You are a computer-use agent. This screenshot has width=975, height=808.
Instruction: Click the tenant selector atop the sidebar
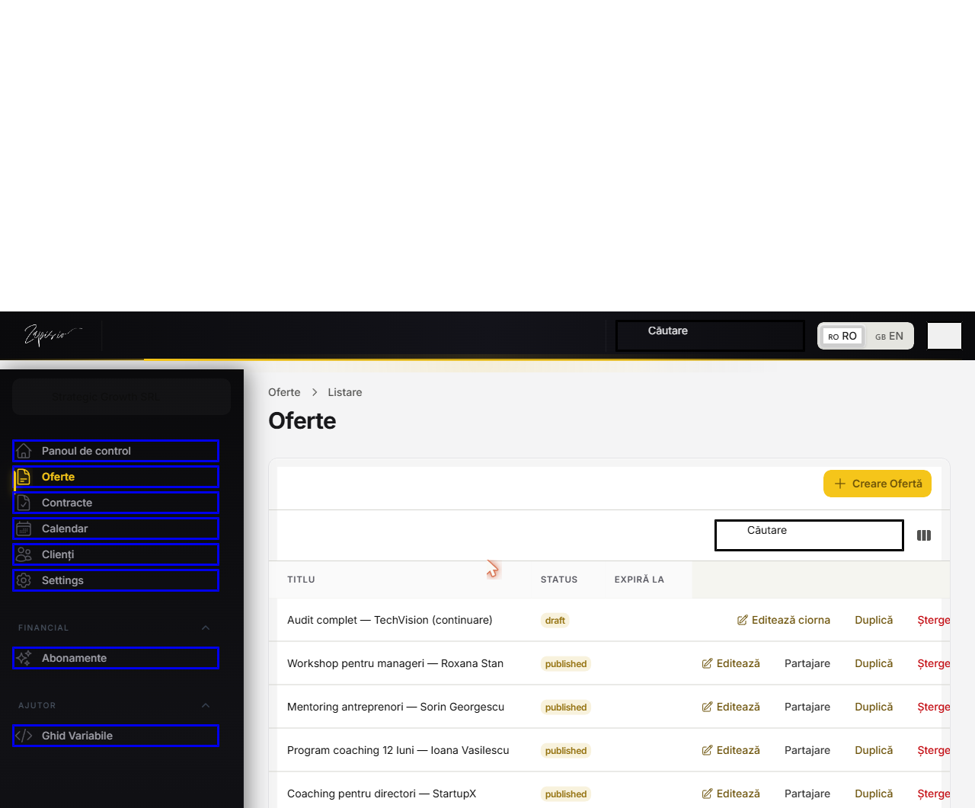click(x=121, y=397)
